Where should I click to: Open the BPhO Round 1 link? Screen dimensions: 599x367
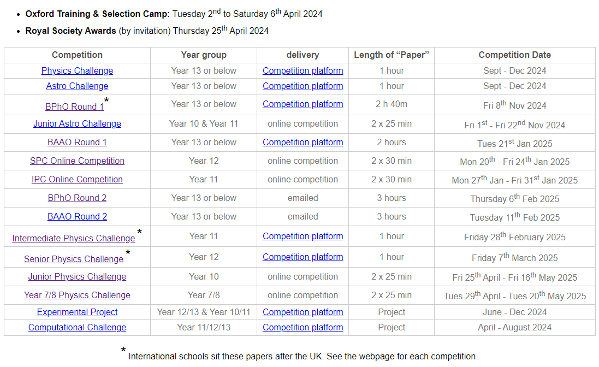point(74,106)
